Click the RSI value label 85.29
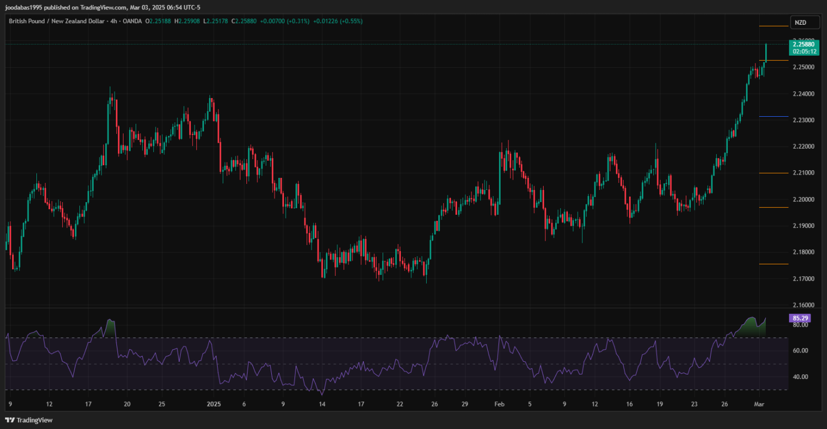This screenshot has height=429, width=827. tap(799, 318)
